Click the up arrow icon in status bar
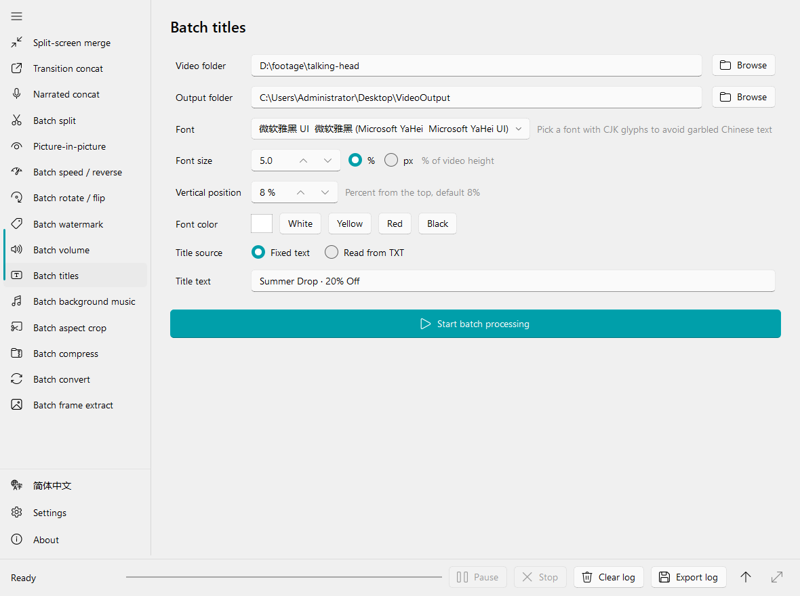Image resolution: width=800 pixels, height=596 pixels. pos(745,577)
